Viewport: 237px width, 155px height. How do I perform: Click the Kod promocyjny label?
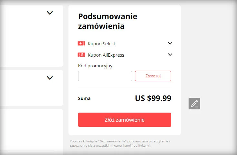pos(95,66)
